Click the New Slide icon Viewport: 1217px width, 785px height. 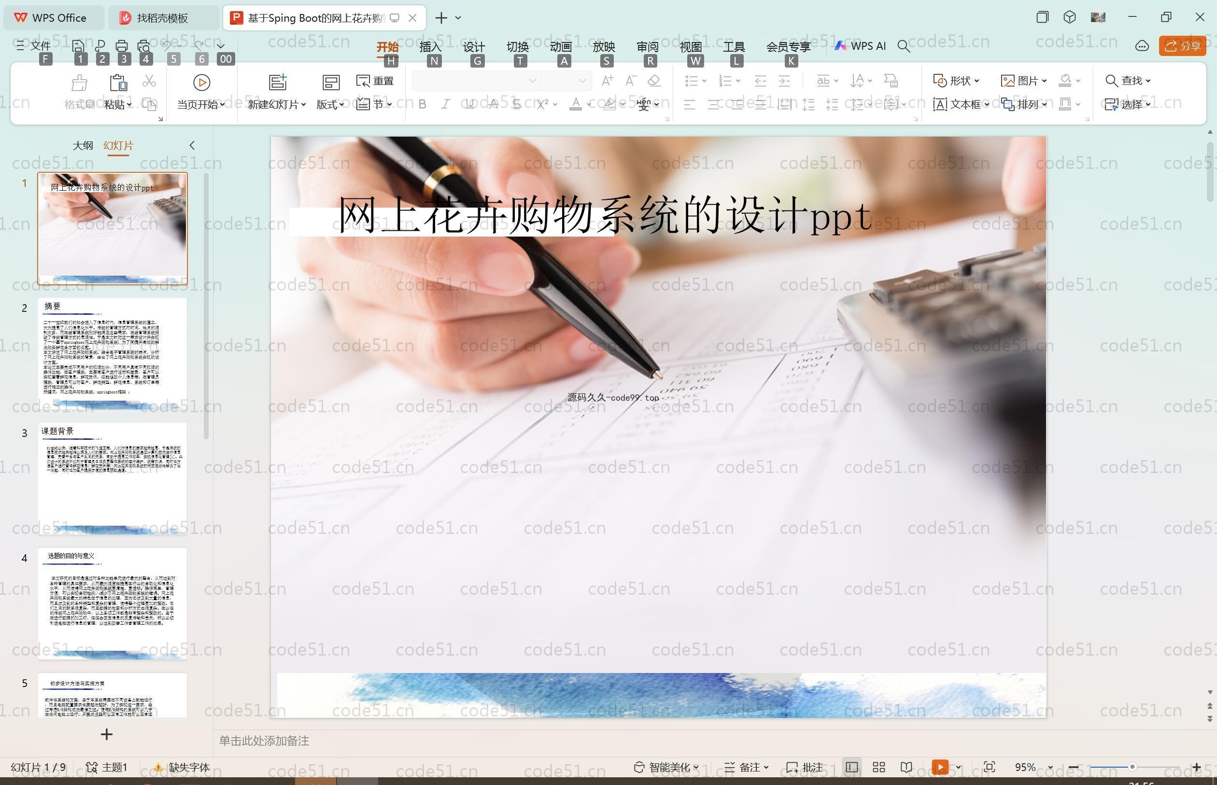click(x=278, y=82)
